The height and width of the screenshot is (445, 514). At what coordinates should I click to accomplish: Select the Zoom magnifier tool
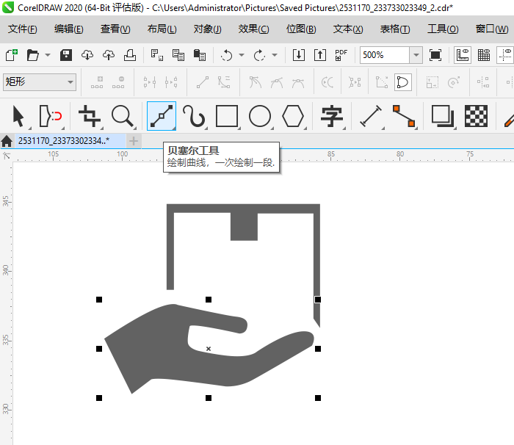(x=123, y=116)
